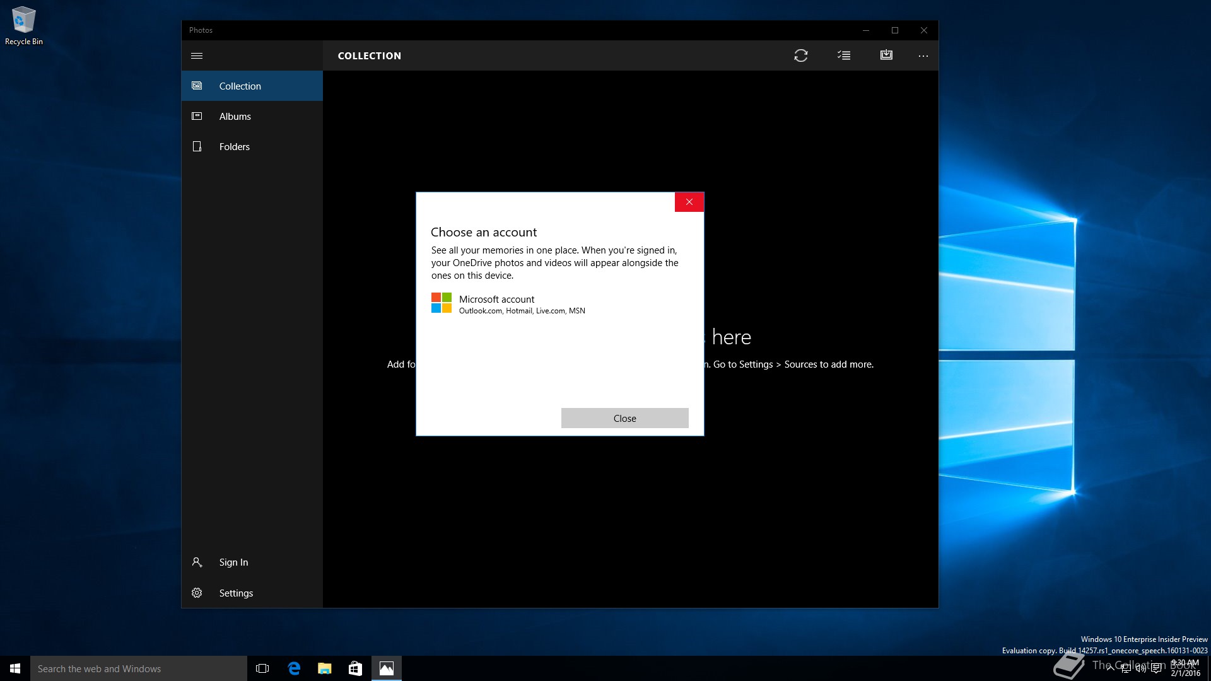This screenshot has height=681, width=1211.
Task: Click the taskbar search box
Action: pyautogui.click(x=139, y=668)
